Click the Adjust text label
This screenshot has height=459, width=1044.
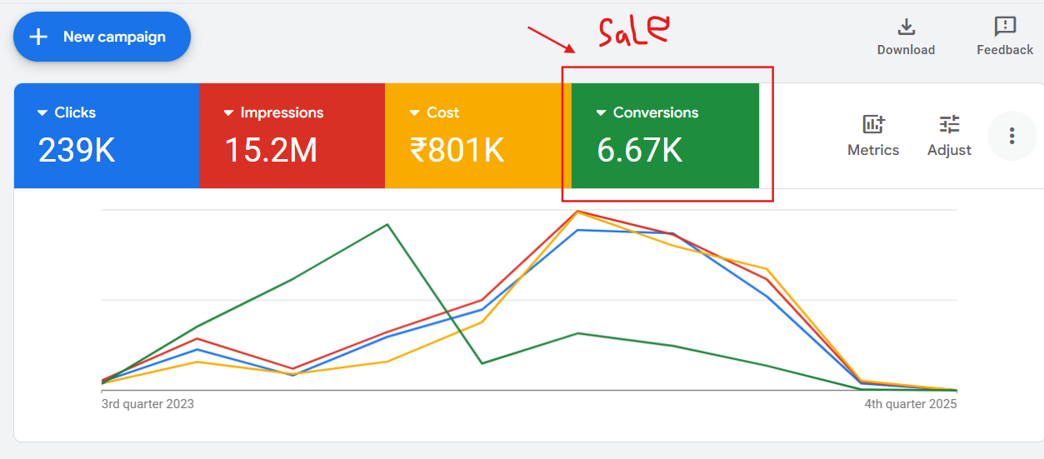(x=949, y=150)
